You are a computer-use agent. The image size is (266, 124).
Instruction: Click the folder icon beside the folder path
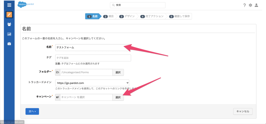point(58,72)
